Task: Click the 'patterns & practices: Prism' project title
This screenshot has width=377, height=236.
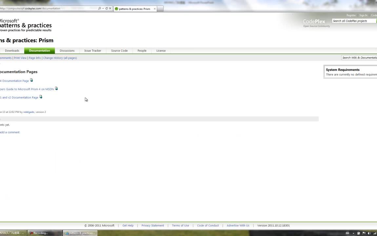Action: click(x=27, y=40)
